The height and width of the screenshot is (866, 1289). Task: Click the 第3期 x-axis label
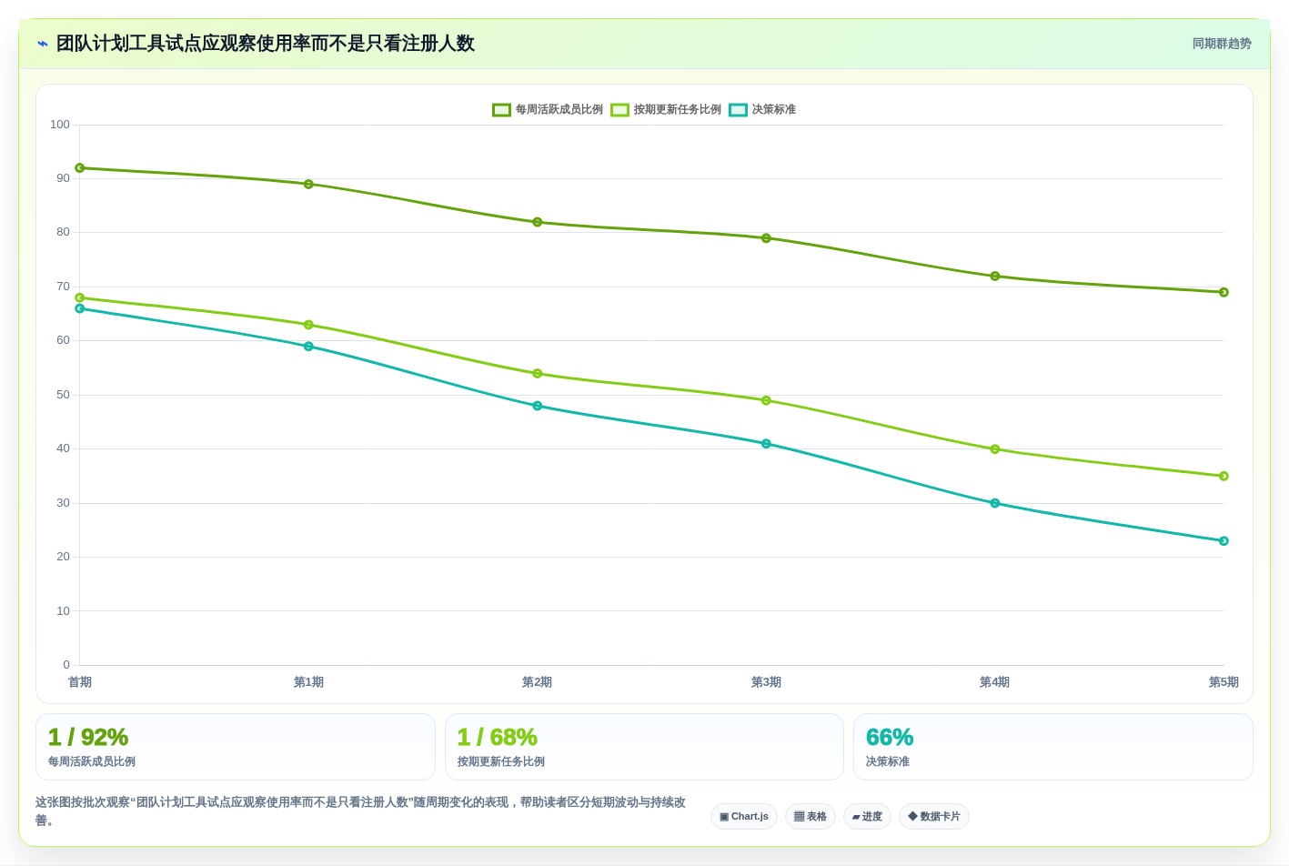[766, 682]
